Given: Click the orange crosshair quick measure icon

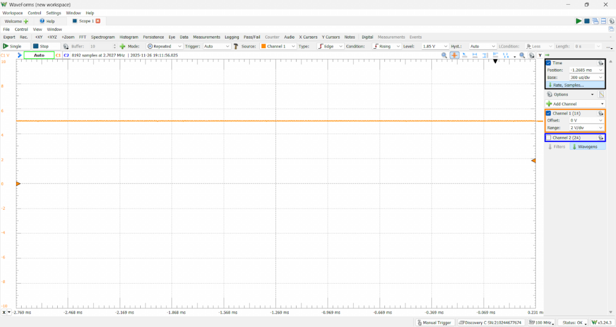Looking at the screenshot, I should point(454,55).
